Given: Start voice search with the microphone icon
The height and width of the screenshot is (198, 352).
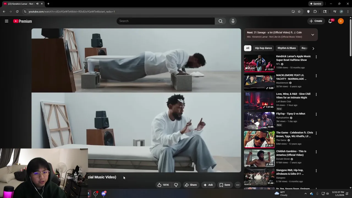Looking at the screenshot, I should (x=233, y=21).
